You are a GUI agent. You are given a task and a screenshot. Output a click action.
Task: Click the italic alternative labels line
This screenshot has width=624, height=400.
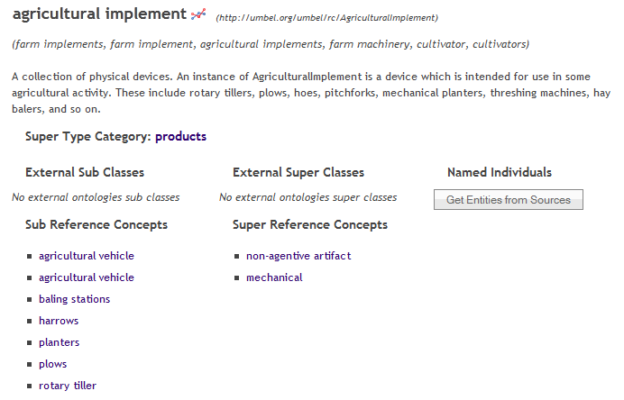coord(271,44)
